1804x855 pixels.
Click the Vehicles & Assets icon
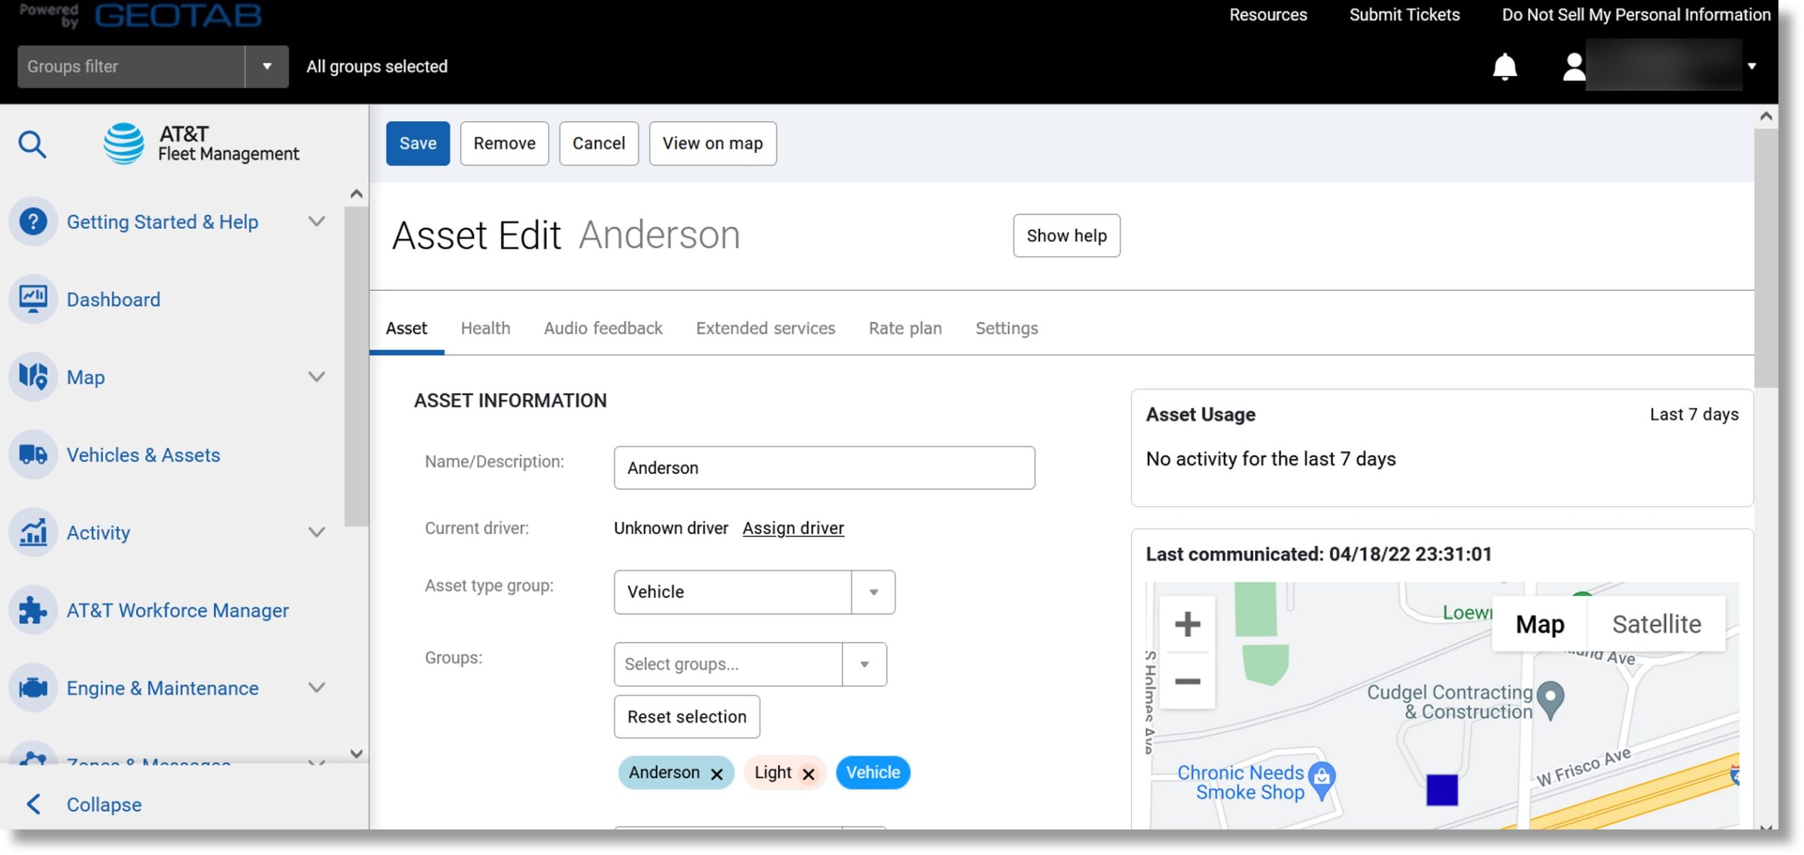click(x=33, y=454)
